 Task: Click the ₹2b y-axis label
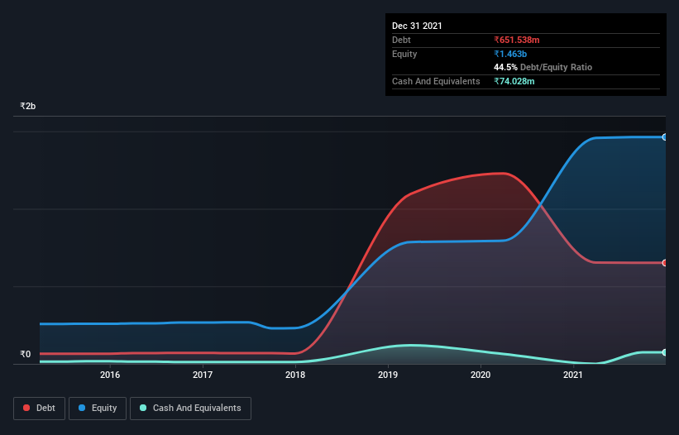(x=28, y=106)
